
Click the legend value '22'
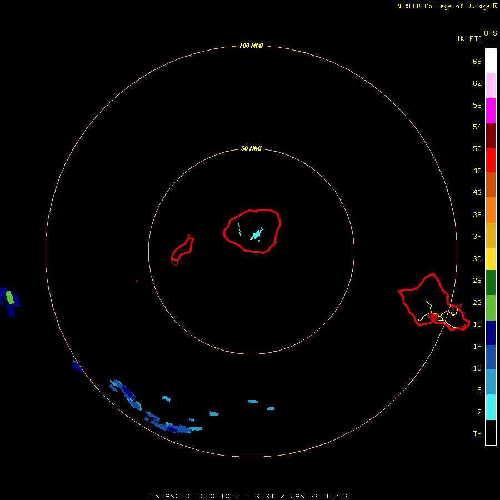pyautogui.click(x=477, y=302)
